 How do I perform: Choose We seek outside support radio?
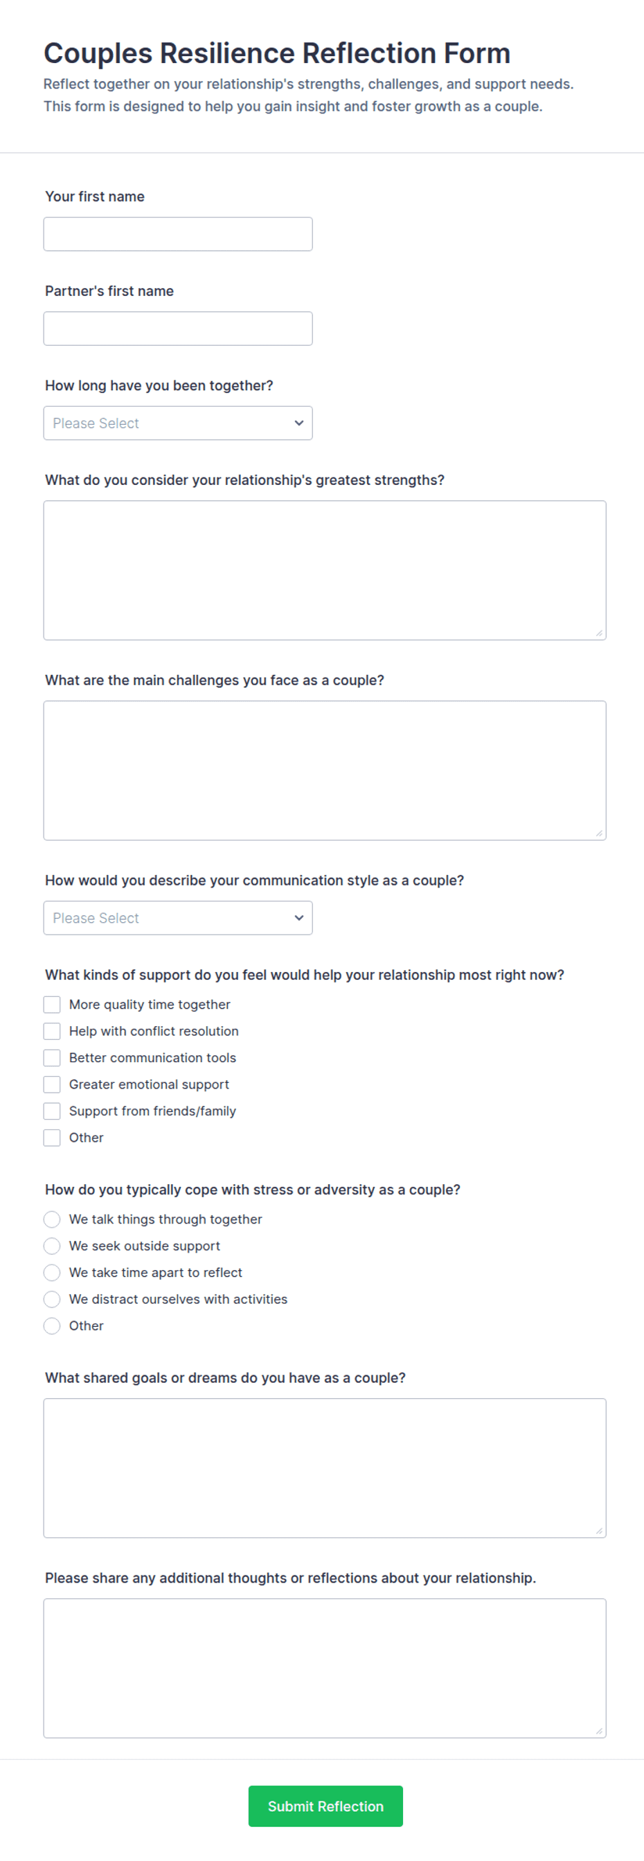pos(52,1247)
